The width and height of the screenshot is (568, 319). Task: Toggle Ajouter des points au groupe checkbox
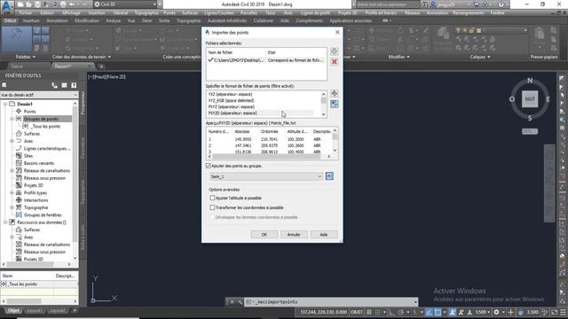tap(209, 166)
